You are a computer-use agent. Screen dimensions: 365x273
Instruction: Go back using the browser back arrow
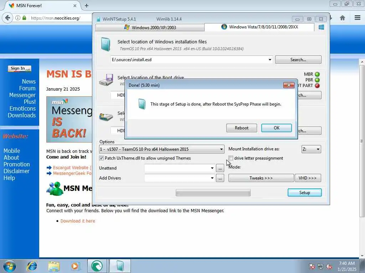[7, 18]
